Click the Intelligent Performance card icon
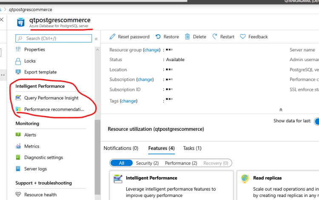 pos(118,179)
